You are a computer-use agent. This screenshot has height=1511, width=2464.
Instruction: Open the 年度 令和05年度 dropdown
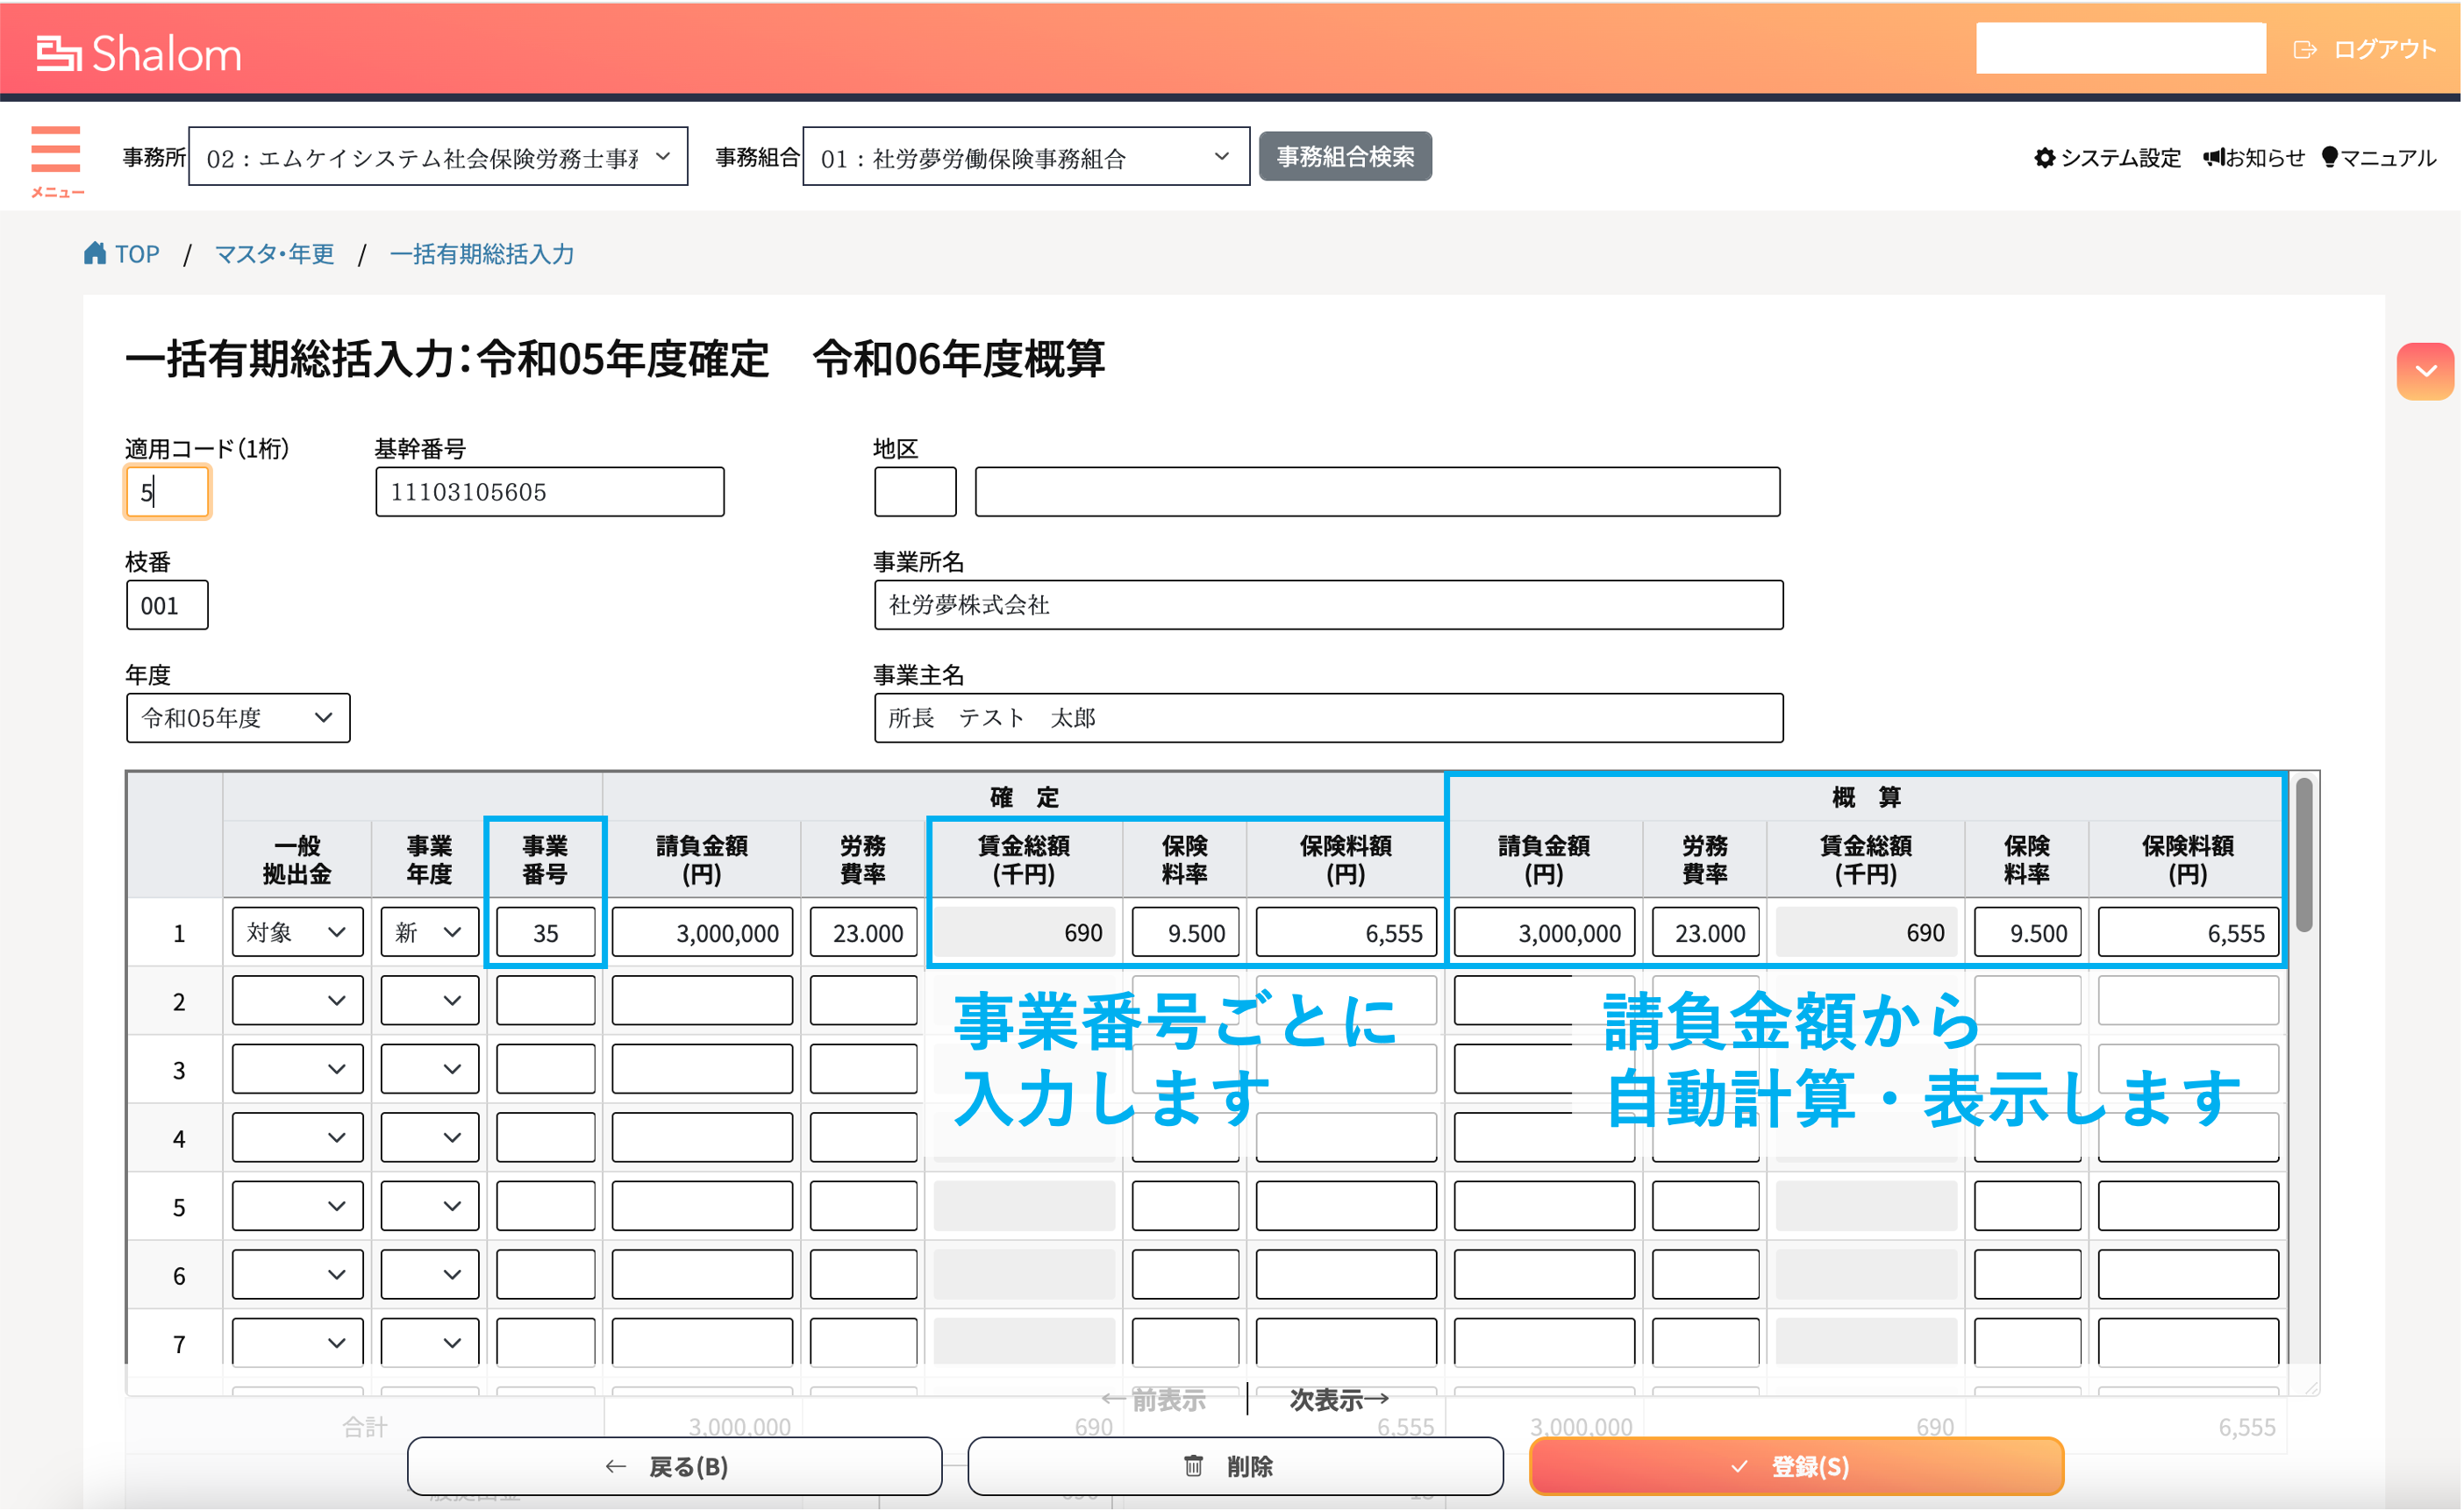238,718
